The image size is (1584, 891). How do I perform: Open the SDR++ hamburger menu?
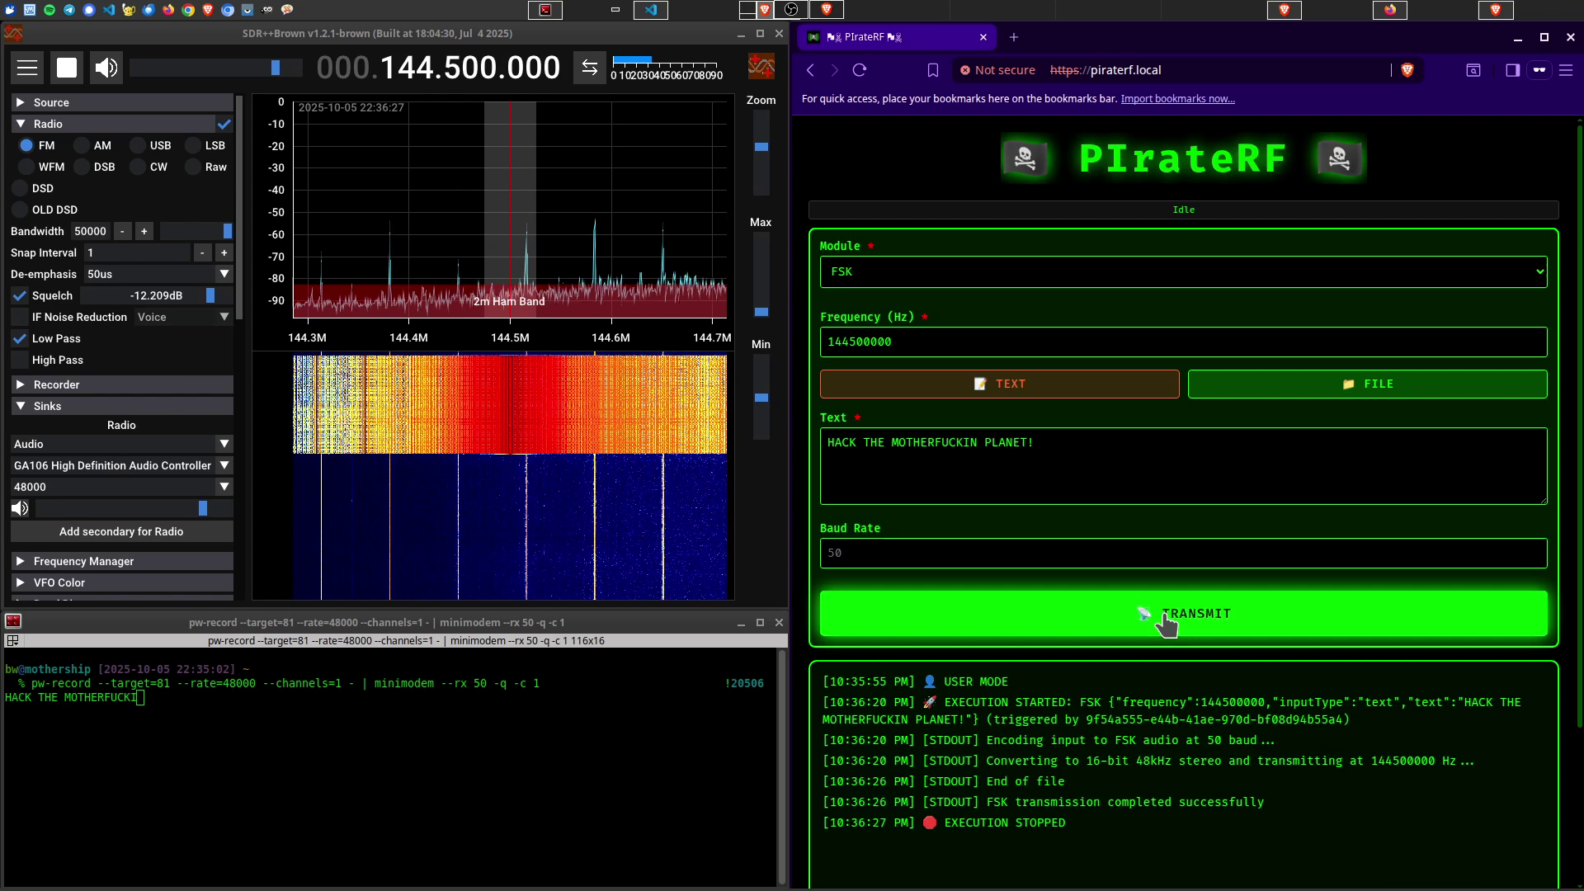click(27, 68)
